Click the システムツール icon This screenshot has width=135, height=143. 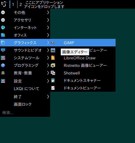[x=3, y=58]
